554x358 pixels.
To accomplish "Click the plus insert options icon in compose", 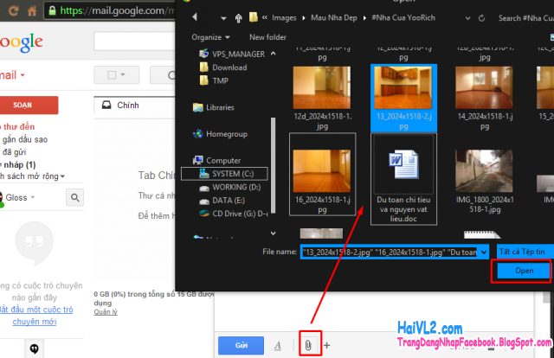I will tap(327, 345).
